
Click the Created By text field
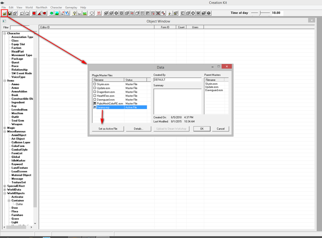pos(177,79)
